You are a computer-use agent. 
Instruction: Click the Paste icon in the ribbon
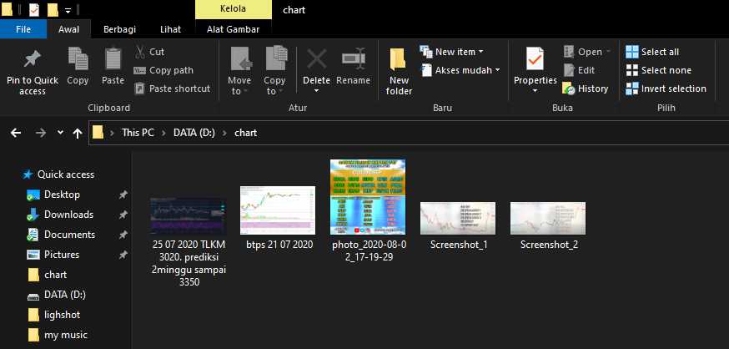click(x=113, y=60)
